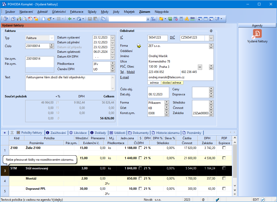Open the Datum zd.plnění date dropdown
Screen dimensions: 277x202
[x=113, y=43]
